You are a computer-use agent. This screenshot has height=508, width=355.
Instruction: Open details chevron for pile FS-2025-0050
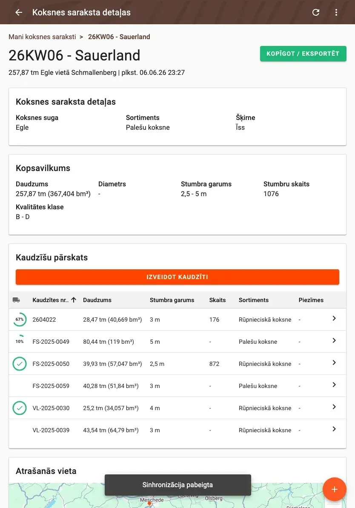334,362
